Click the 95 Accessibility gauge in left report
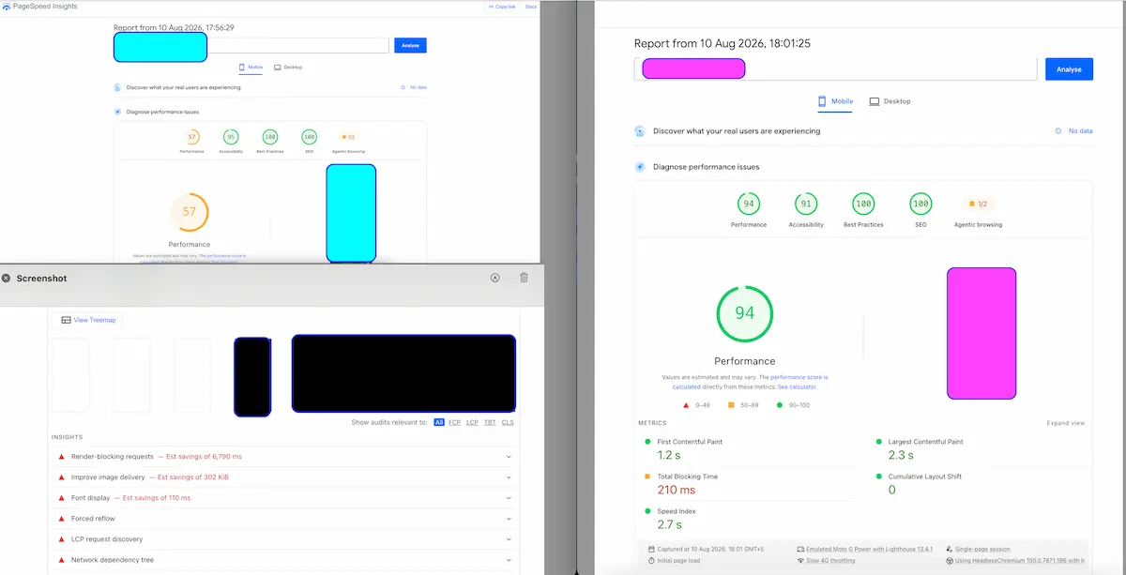 click(x=231, y=137)
